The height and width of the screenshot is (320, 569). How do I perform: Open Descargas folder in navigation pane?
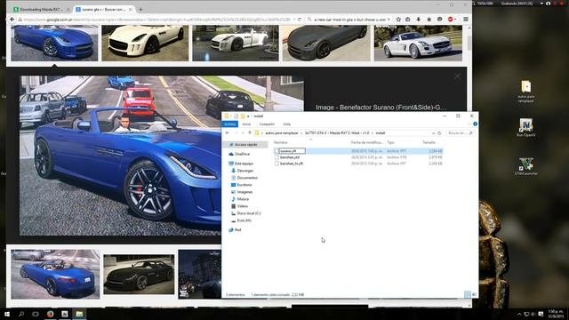[x=245, y=171]
